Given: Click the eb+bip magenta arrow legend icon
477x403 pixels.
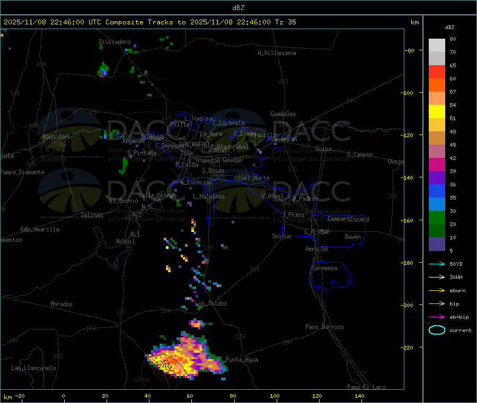Looking at the screenshot, I should (x=437, y=317).
